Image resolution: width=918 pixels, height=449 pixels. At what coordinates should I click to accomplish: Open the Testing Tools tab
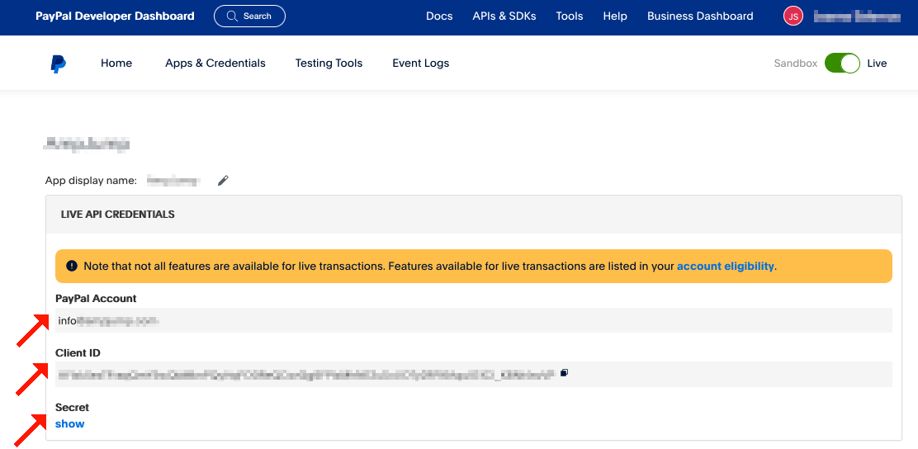pos(329,64)
